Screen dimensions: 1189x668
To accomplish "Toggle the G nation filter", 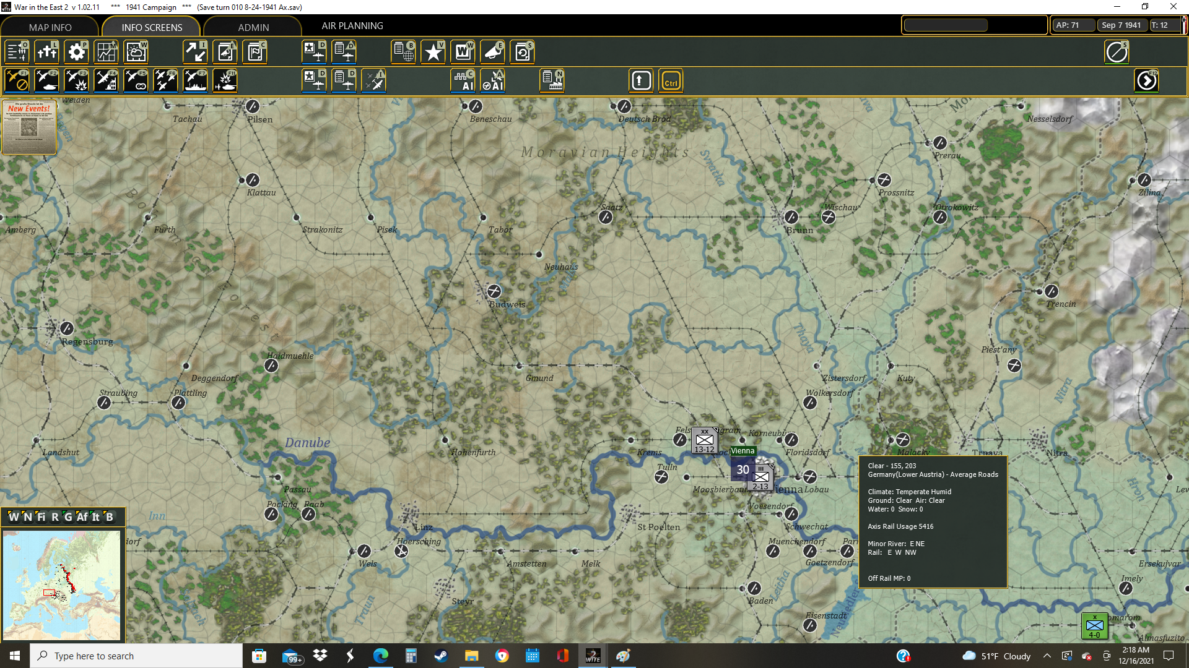I will [x=69, y=517].
